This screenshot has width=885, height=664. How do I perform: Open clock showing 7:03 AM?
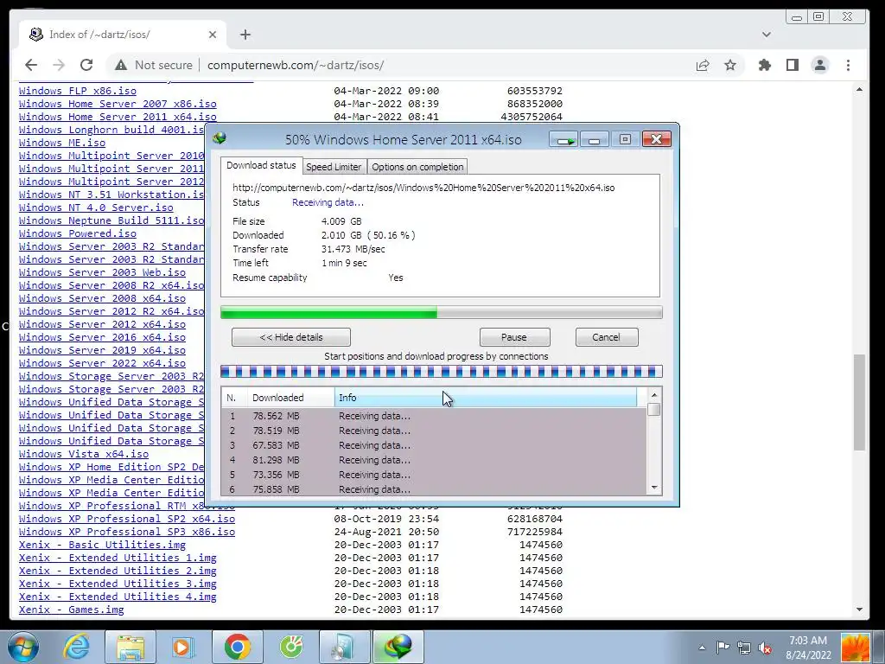coord(808,648)
